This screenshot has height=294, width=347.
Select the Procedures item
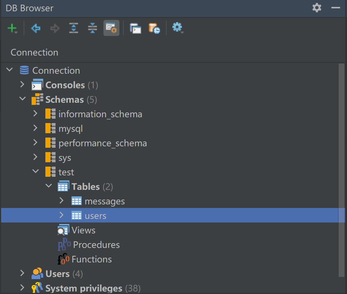coord(96,245)
